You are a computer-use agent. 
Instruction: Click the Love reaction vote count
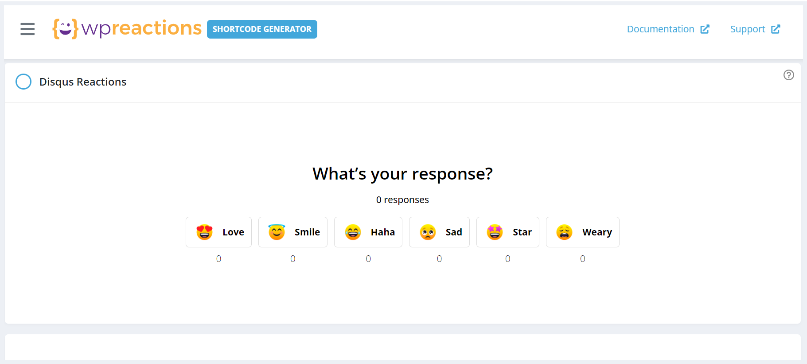pyautogui.click(x=218, y=258)
